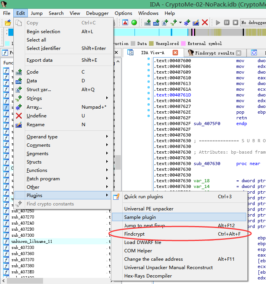The height and width of the screenshot is (284, 266).
Task: Choose Export data menu entry
Action: click(63, 60)
